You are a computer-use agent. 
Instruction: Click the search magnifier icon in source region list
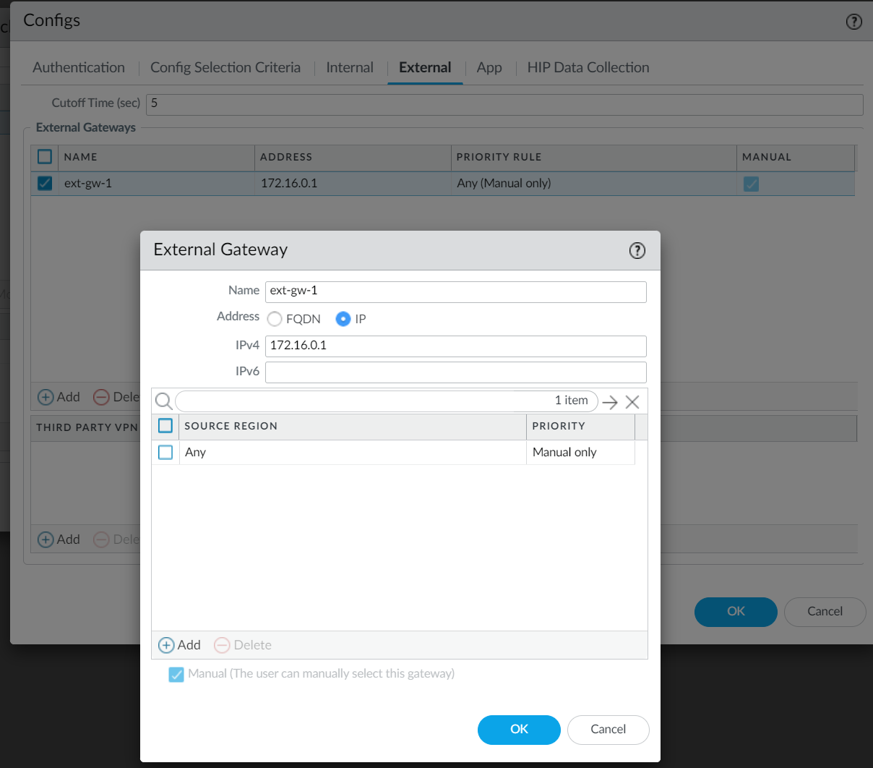point(164,401)
